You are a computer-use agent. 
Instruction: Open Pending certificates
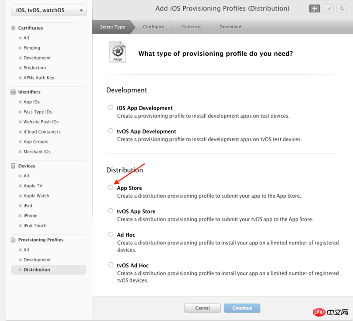[32, 48]
